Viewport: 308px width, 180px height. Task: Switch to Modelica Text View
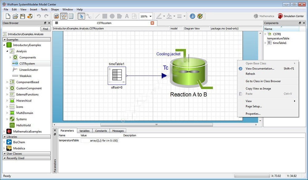point(71,16)
